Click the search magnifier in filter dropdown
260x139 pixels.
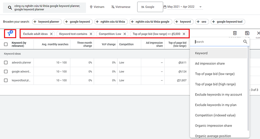tap(245, 42)
